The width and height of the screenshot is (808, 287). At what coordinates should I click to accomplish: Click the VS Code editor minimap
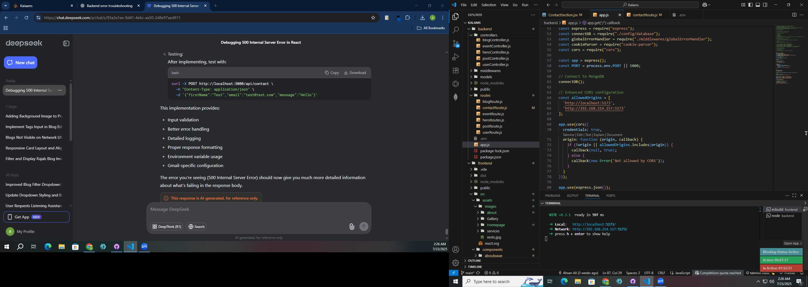point(789,55)
